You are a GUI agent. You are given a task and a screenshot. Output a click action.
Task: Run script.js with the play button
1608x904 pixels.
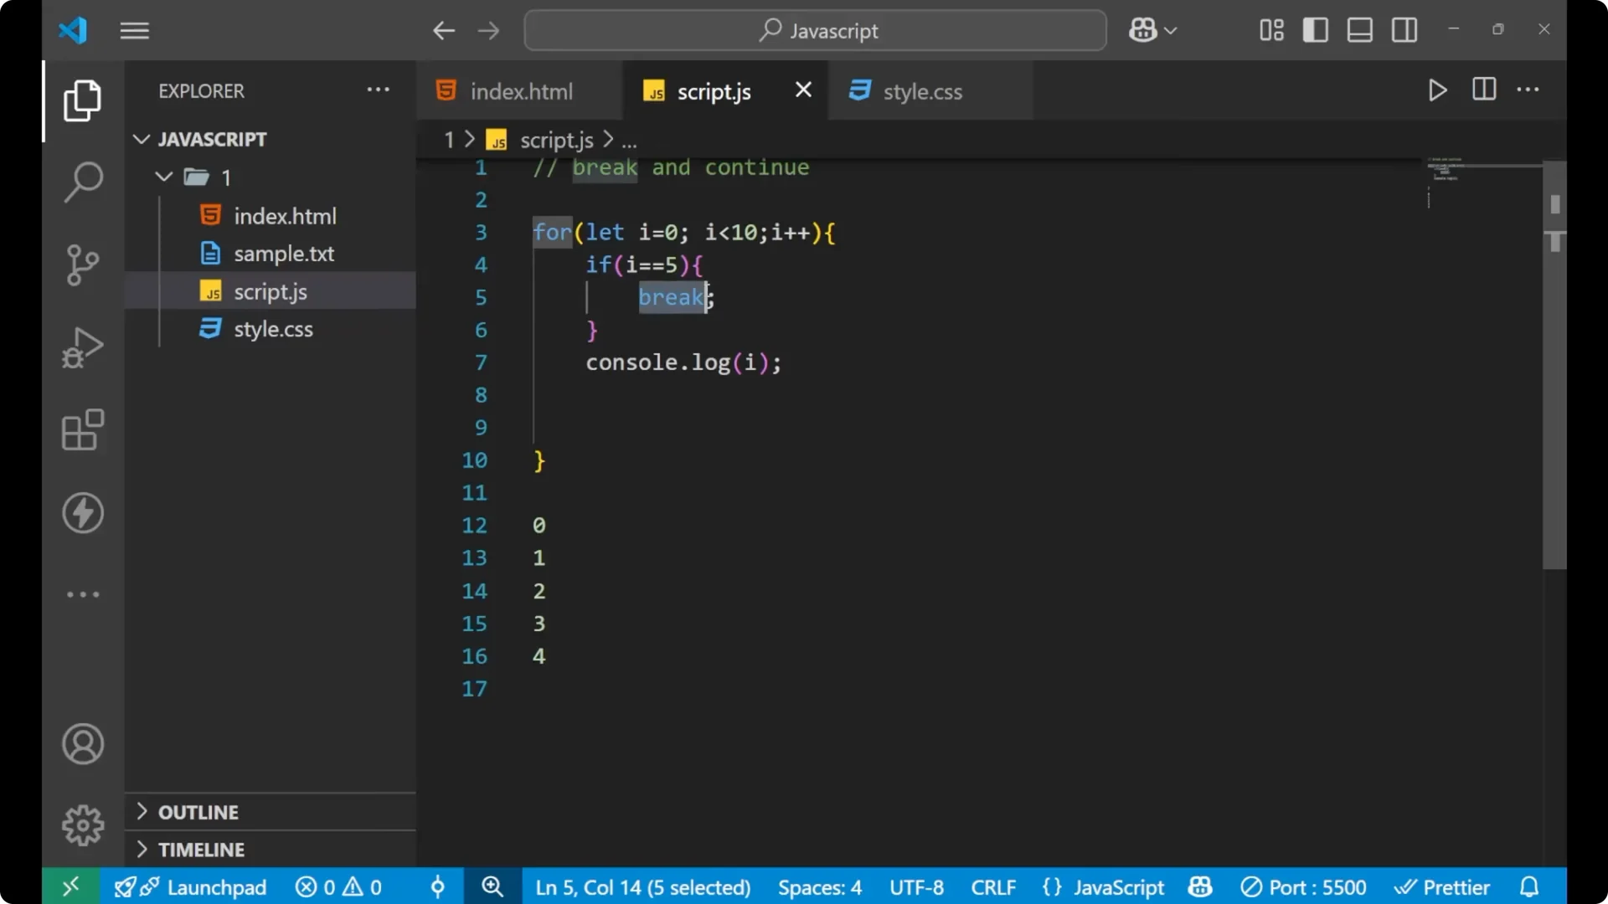(1437, 90)
